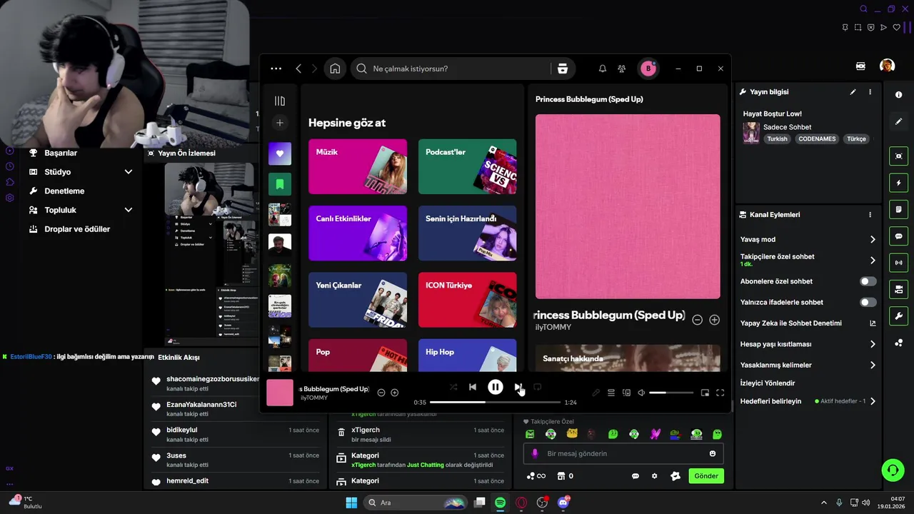Viewport: 914px width, 514px height.
Task: Open Spotify notifications bell
Action: [602, 69]
